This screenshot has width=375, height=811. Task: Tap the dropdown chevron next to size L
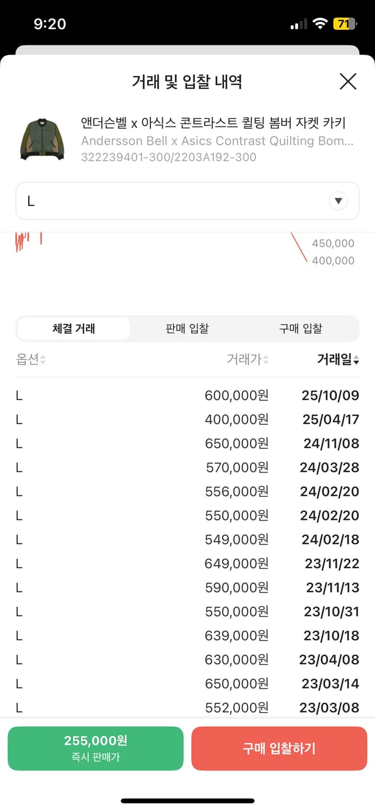point(338,201)
